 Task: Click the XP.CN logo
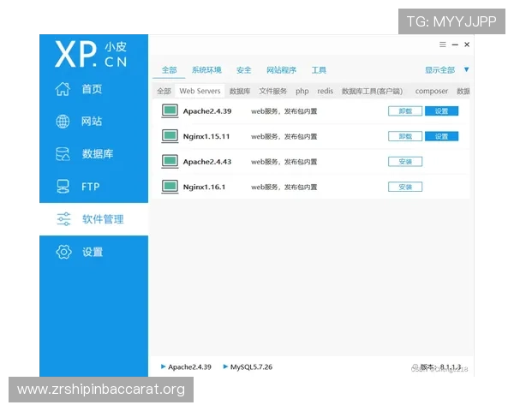pos(91,54)
